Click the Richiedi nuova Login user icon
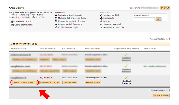The image size is (179, 105). pyautogui.click(x=56, y=27)
